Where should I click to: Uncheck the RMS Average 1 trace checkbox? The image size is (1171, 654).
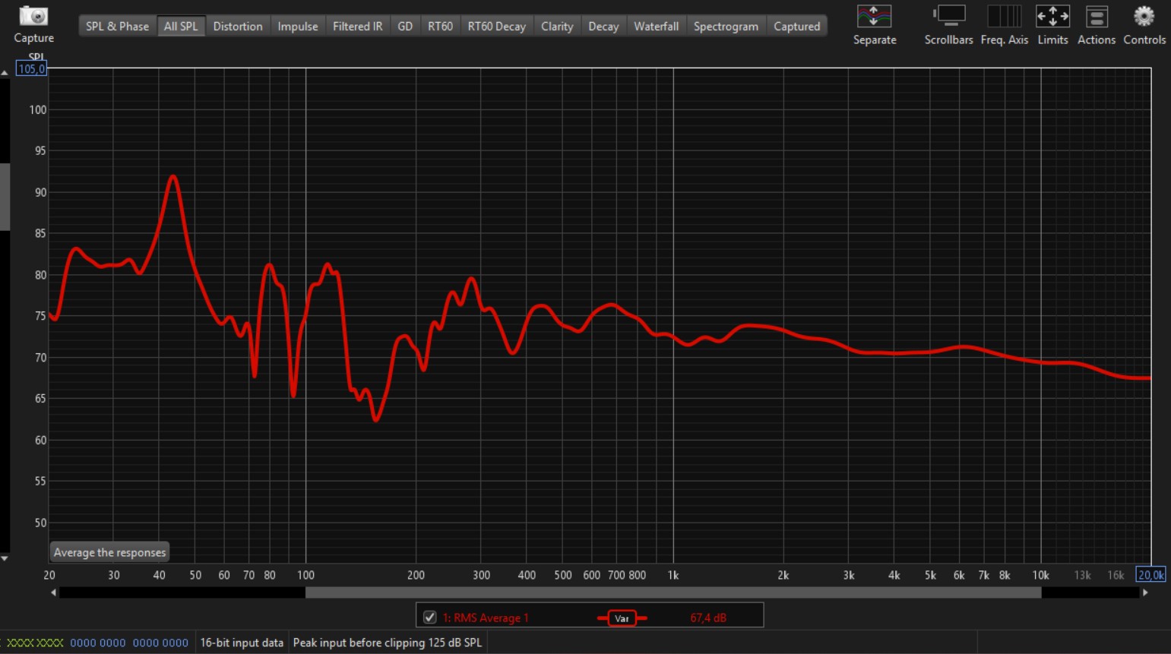430,618
